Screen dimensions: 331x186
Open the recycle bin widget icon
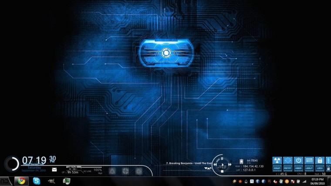pyautogui.click(x=241, y=162)
